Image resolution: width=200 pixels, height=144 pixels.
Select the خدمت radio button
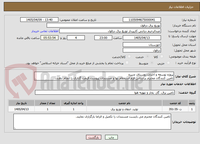coord(147,56)
